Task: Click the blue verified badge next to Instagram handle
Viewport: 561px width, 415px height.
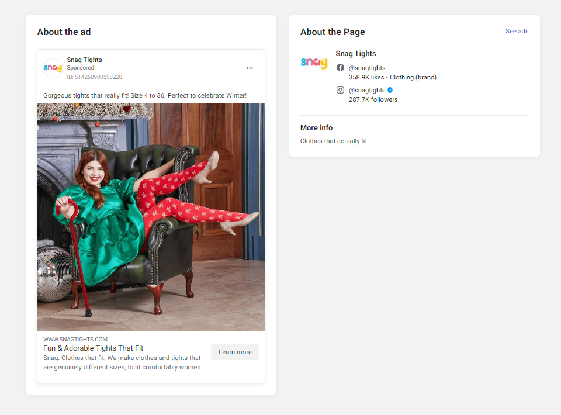Action: click(390, 90)
